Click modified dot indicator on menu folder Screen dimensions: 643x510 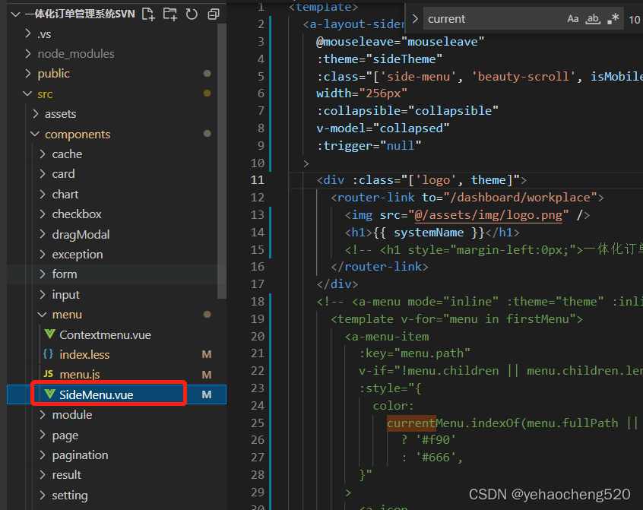click(207, 315)
